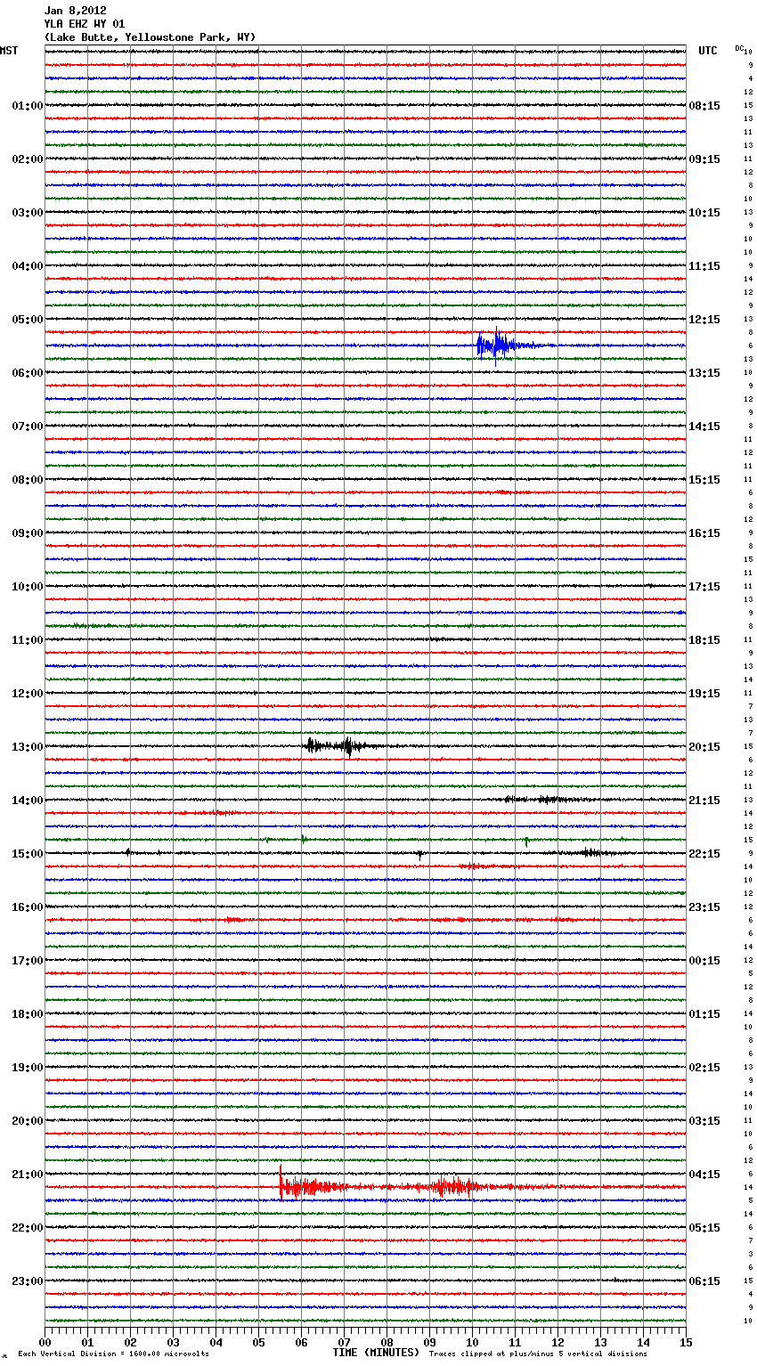The image size is (757, 1366).
Task: Click the 04:15 UTC label
Action: tap(704, 1175)
